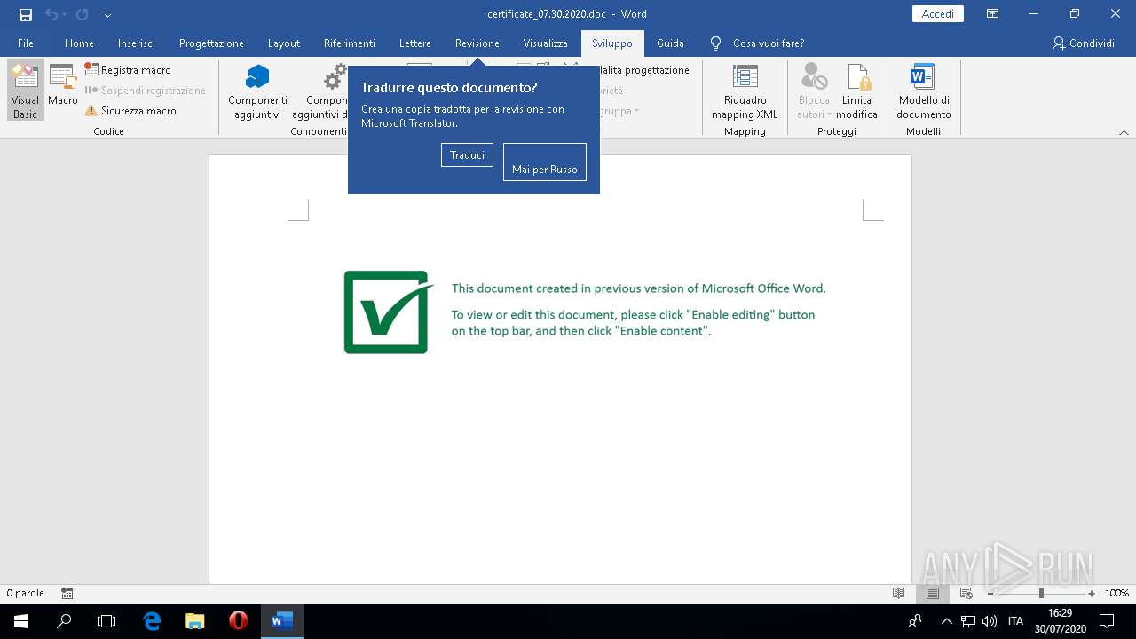Screen dimensions: 1136x639
Task: Click the ITA language indicator
Action: (1015, 621)
